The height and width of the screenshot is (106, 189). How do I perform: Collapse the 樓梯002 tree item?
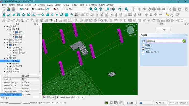pyautogui.click(x=4, y=61)
